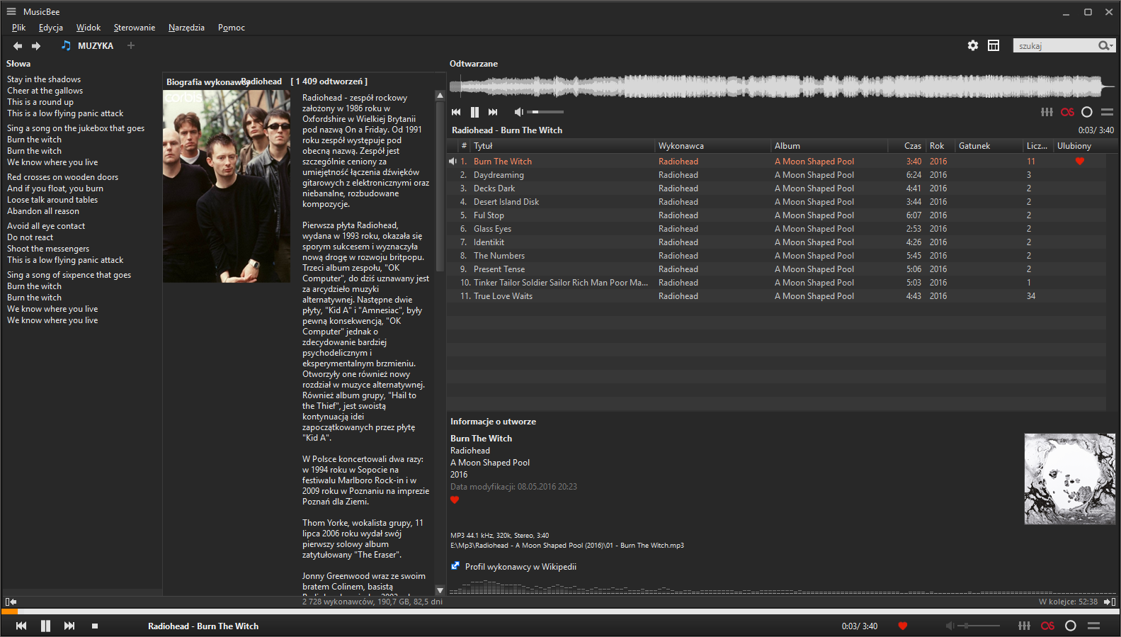Image resolution: width=1121 pixels, height=637 pixels.
Task: Previous track button in bottom player bar
Action: [x=21, y=626]
